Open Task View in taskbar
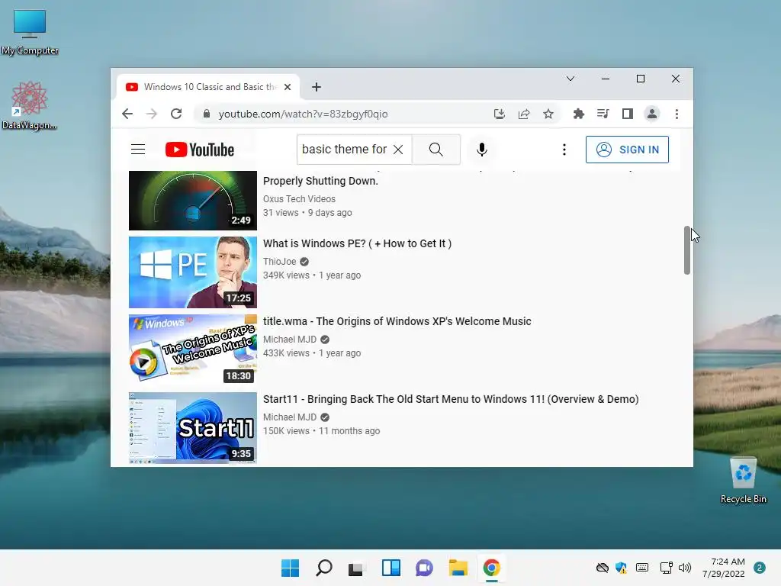Screen dimensions: 781x586 tap(357, 568)
